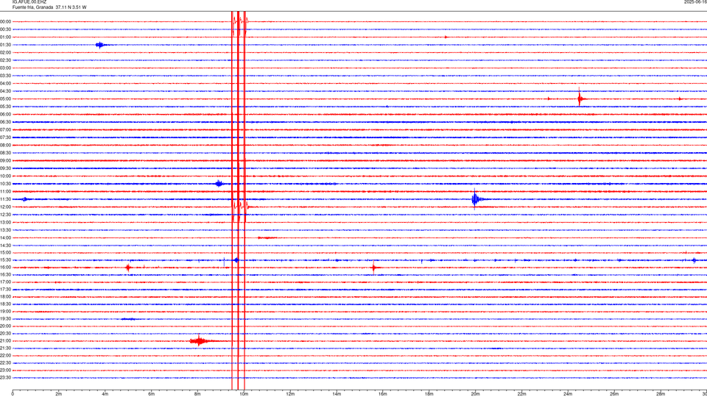This screenshot has height=397, width=707.
Task: Select the 02:30 time row label
Action: click(x=5, y=60)
